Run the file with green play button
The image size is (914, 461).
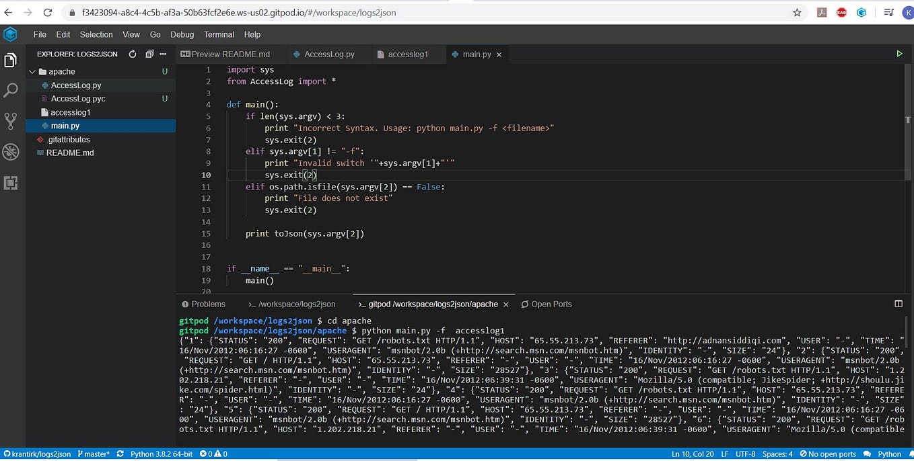click(x=899, y=54)
